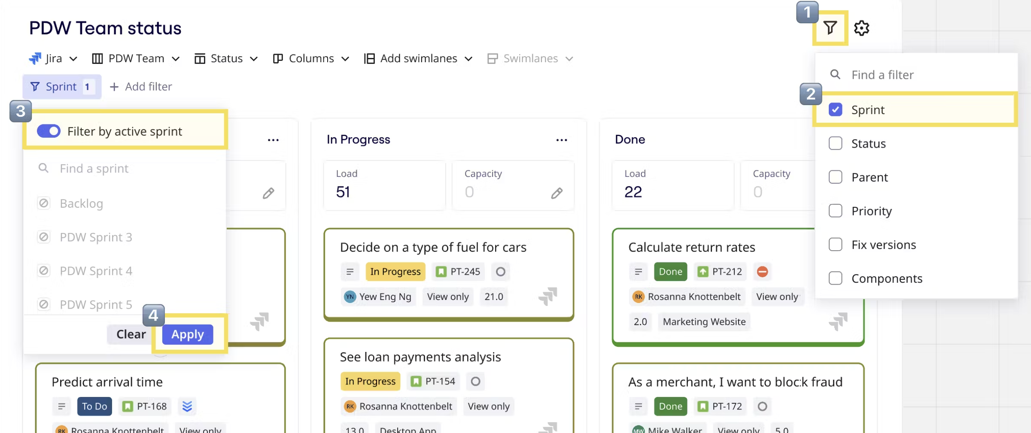The height and width of the screenshot is (433, 1031).
Task: Select PDW Sprint 4 from sprint list
Action: (96, 271)
